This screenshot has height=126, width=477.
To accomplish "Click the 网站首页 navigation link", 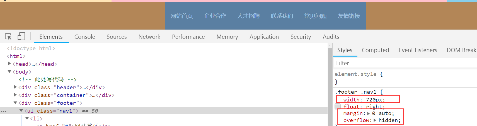I will tap(182, 16).
